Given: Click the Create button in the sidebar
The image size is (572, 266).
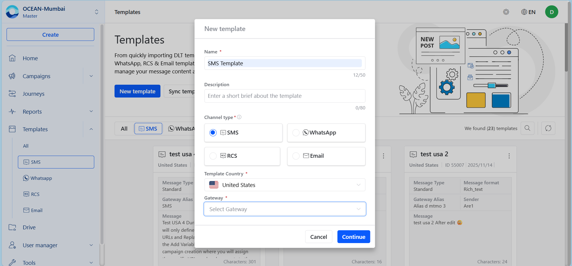Looking at the screenshot, I should pyautogui.click(x=50, y=35).
